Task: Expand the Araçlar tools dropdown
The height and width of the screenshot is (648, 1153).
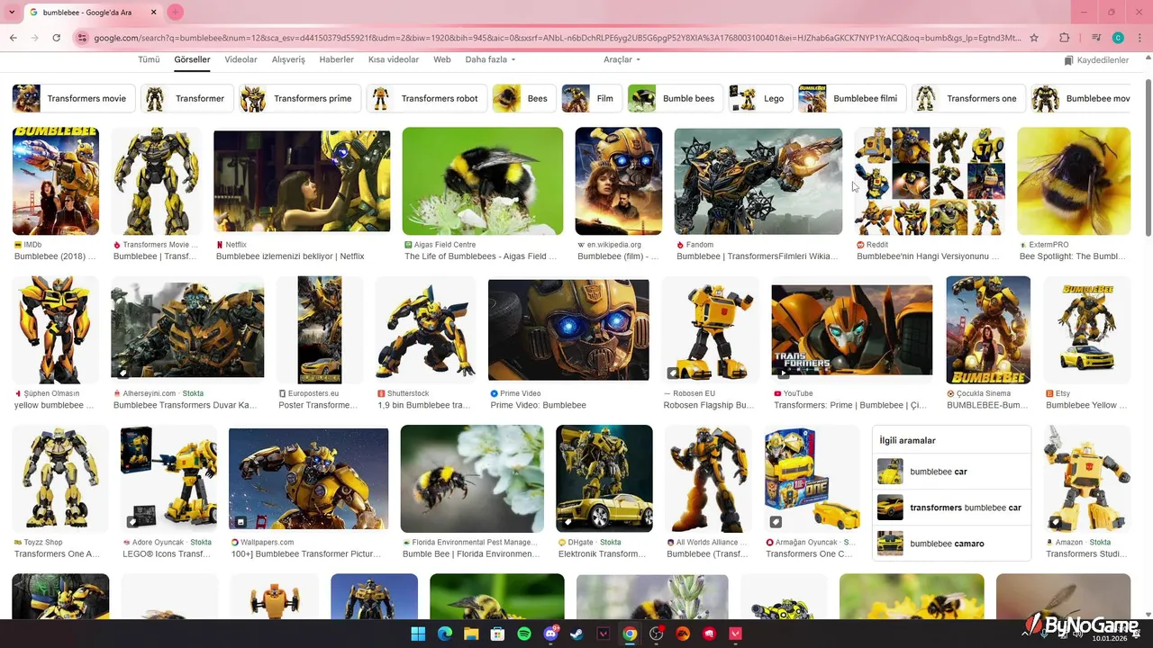Action: coord(622,59)
